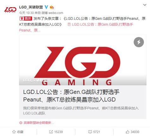Click the red 置顶 pinned tag
This screenshot has height=136, width=150.
26,19
